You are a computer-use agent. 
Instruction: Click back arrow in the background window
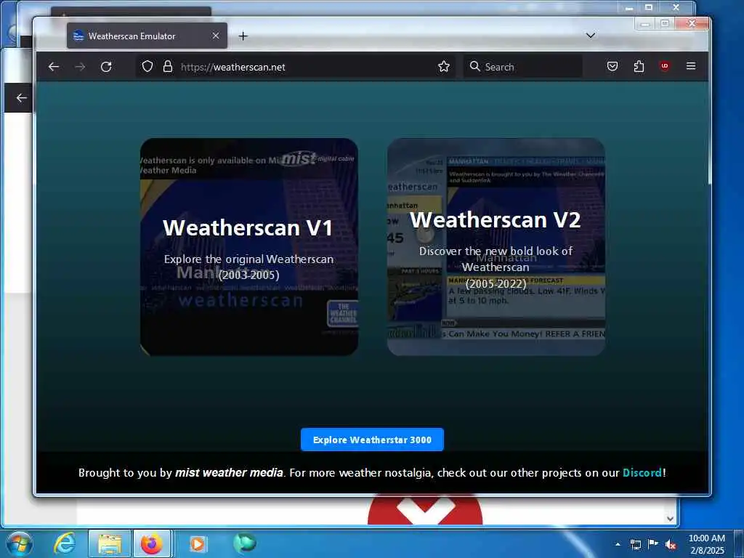pos(20,98)
